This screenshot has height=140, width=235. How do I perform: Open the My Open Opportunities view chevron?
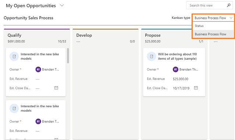click(x=62, y=6)
